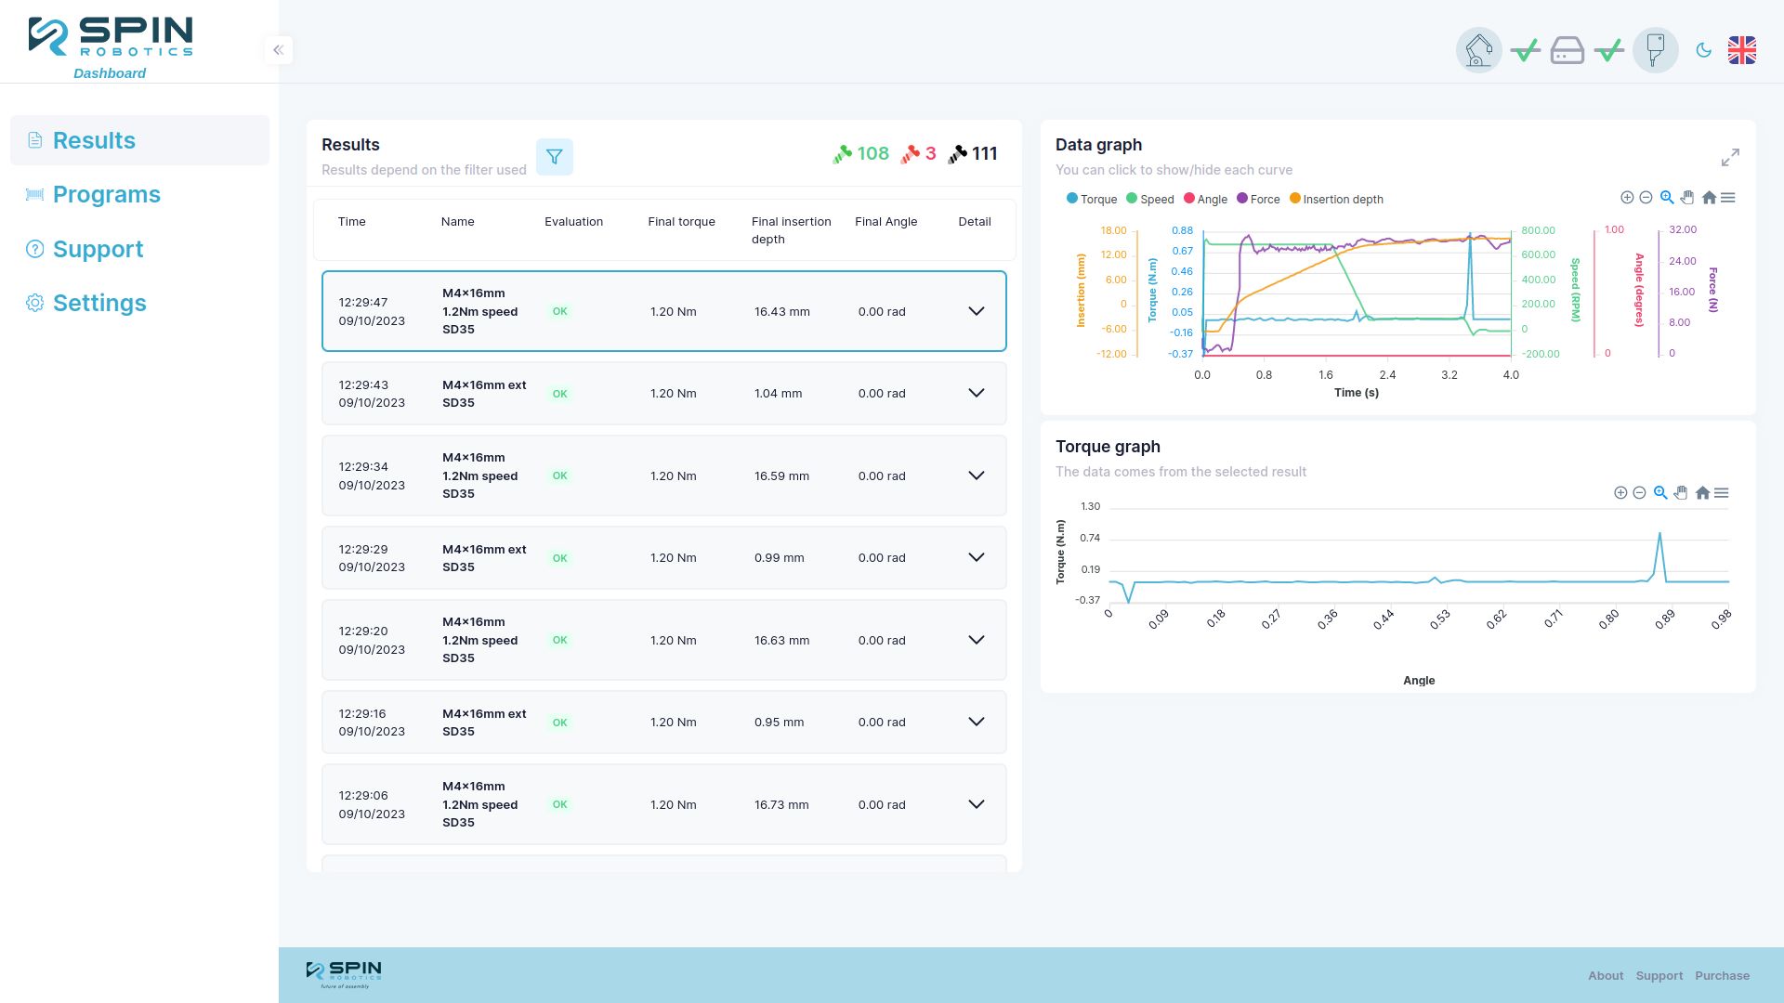Expand details of the 12:29:34 result
The width and height of the screenshot is (1784, 1003).
[x=976, y=475]
